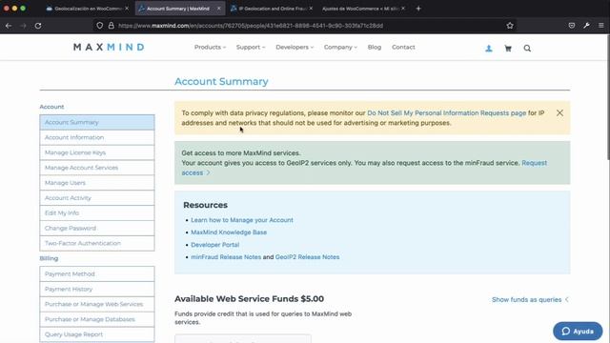Viewport: 610px width, 343px height.
Task: Open Manage Account Services
Action: pyautogui.click(x=97, y=168)
